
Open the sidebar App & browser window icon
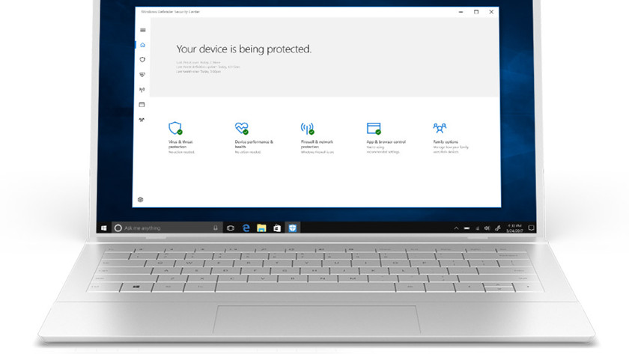142,105
